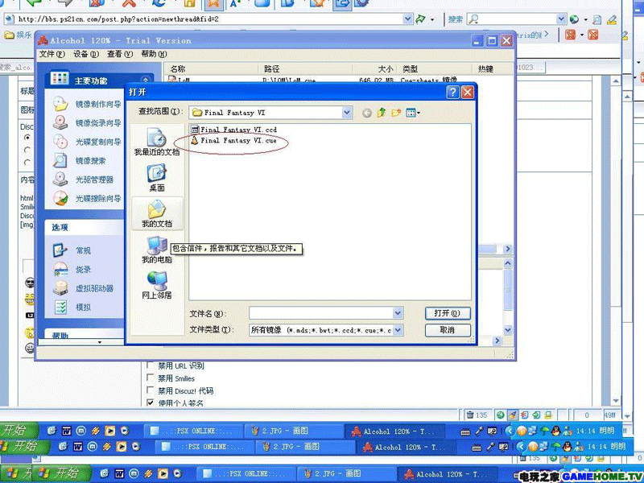The image size is (644, 483).
Task: Select 我的文档 in the places bar
Action: (x=156, y=213)
